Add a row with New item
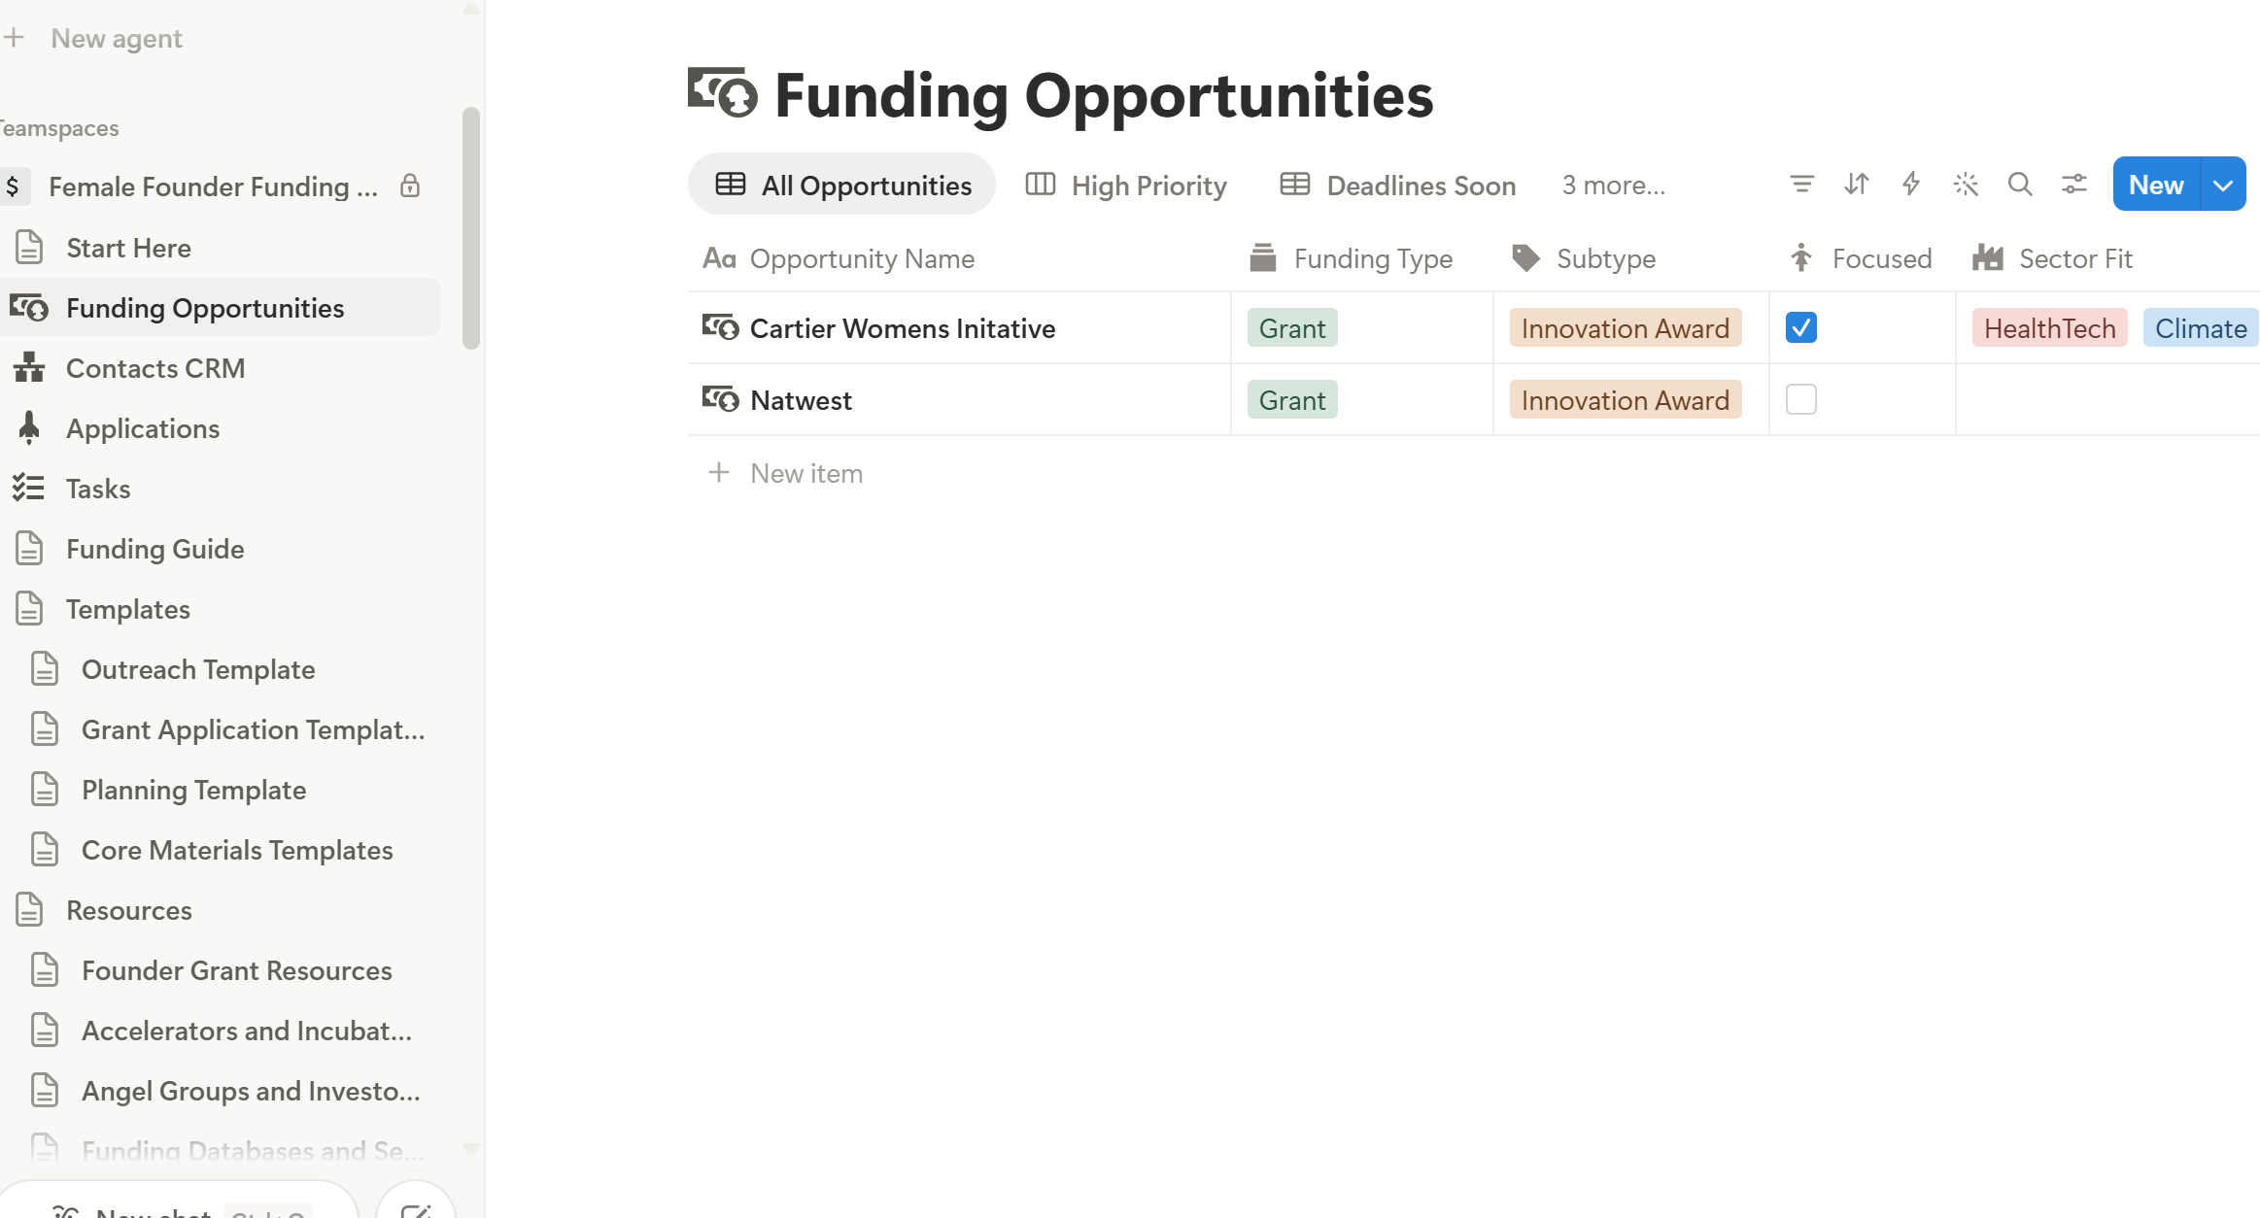 point(805,474)
